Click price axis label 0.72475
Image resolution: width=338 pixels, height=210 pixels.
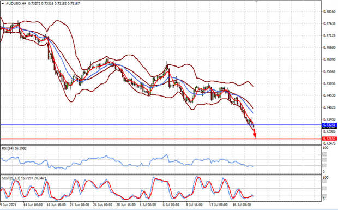330,143
